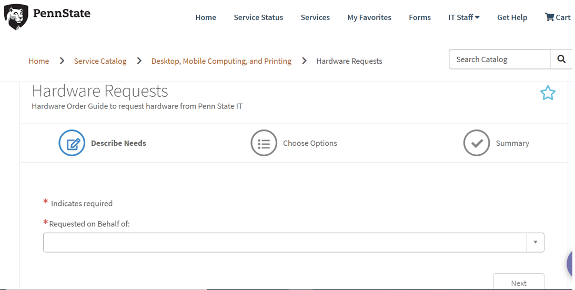
Task: Open My Favorites
Action: 369,17
